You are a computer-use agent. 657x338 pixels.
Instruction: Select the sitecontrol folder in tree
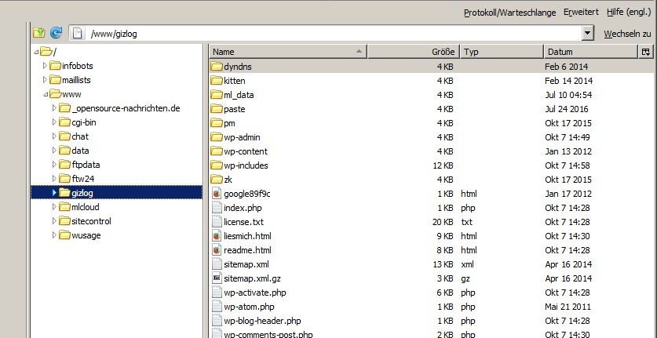91,220
